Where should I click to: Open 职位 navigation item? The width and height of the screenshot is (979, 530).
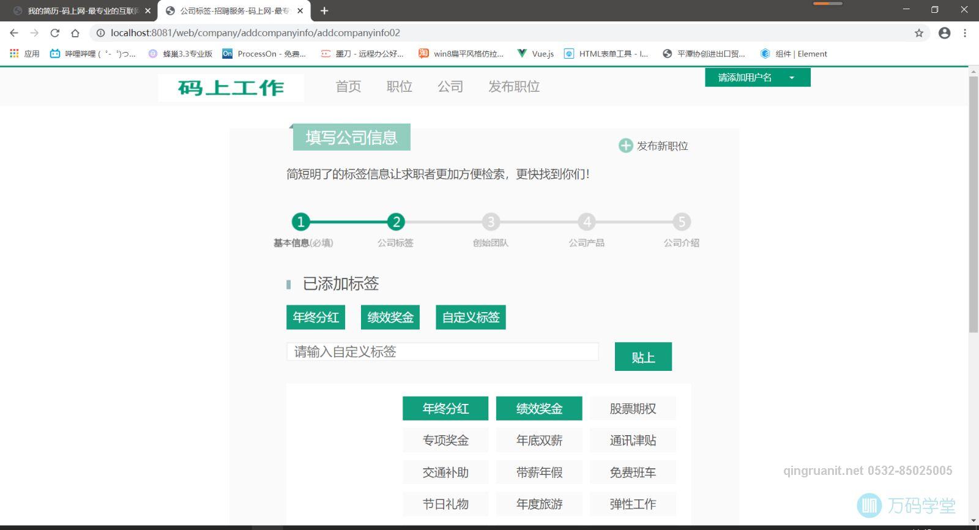[x=400, y=87]
